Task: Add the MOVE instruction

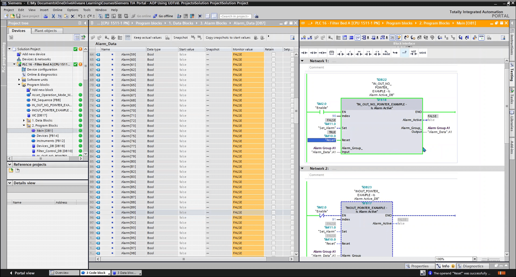Action: (x=423, y=53)
